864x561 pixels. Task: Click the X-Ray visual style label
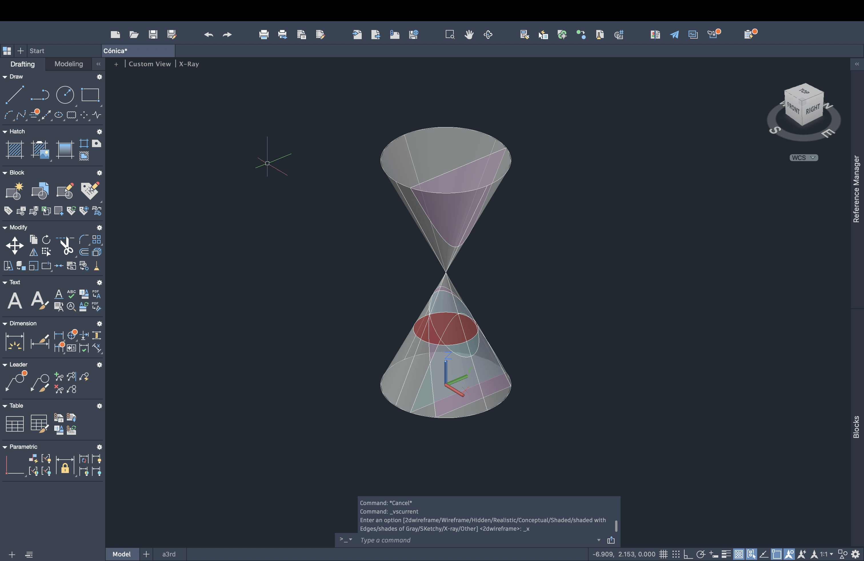pos(189,64)
